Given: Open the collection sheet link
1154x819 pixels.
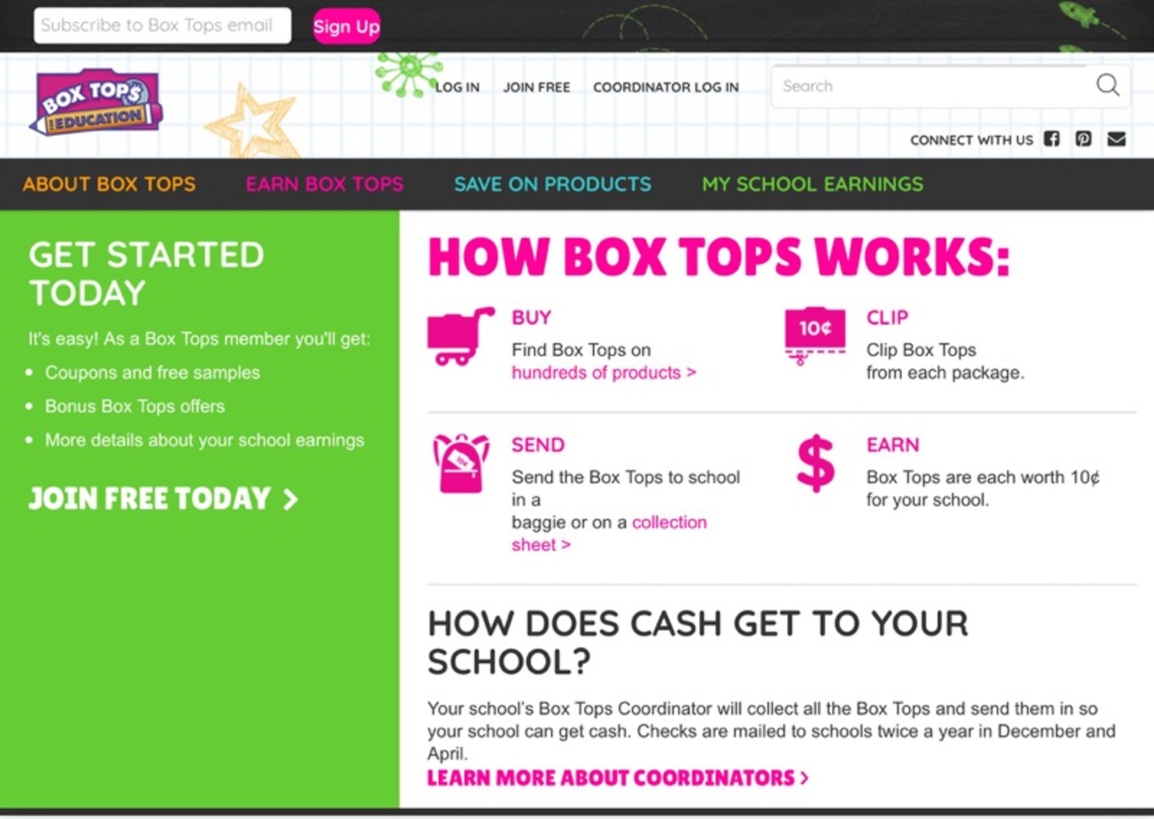Looking at the screenshot, I should [609, 533].
